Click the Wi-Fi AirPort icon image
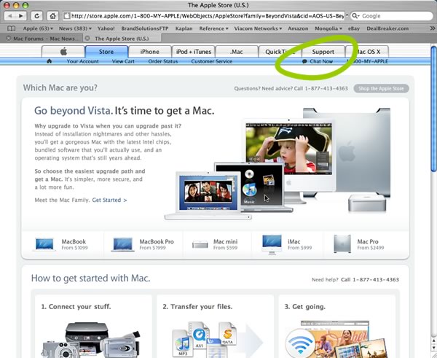Screen dimensions: 437x358 [x=300, y=343]
